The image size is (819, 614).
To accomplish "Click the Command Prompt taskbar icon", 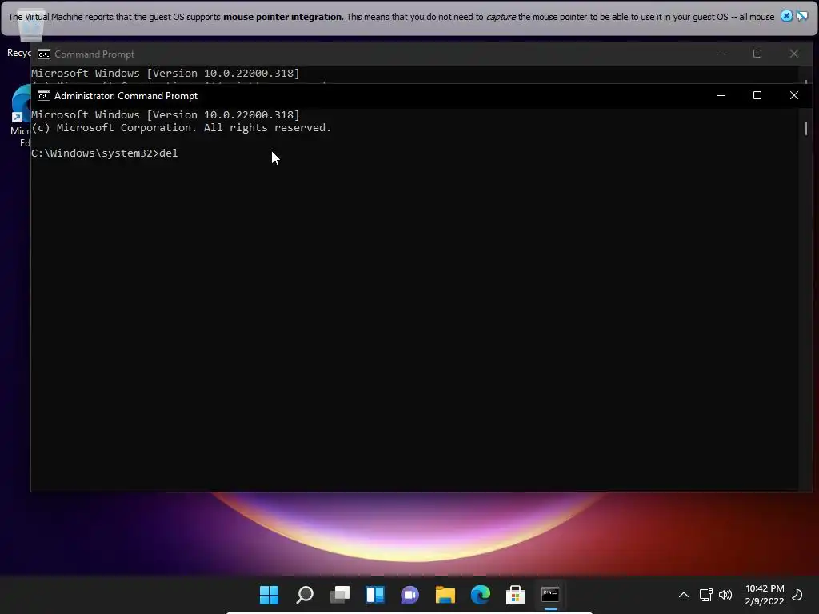I will [x=550, y=594].
